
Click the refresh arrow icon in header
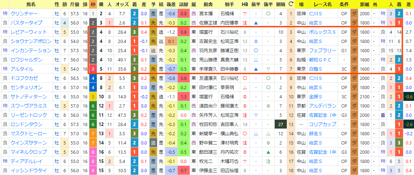[291, 4]
